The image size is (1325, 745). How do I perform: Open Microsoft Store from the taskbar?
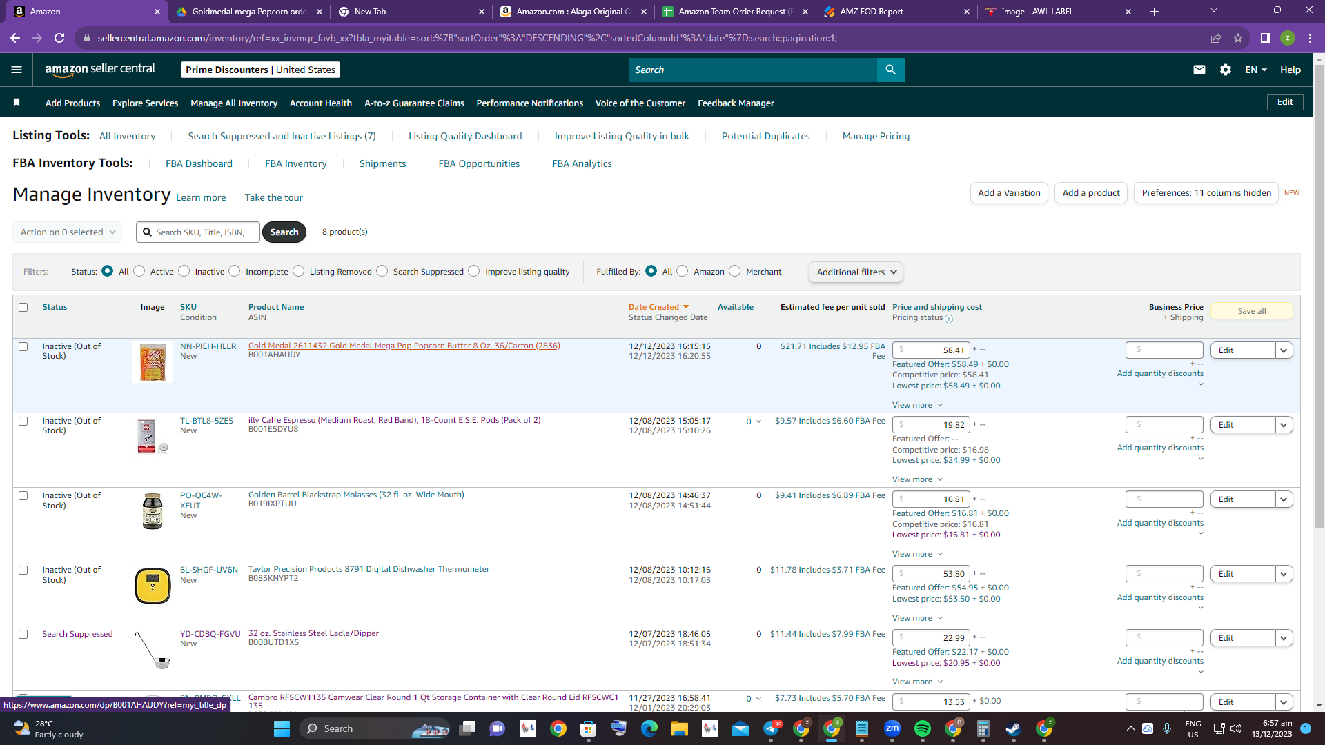[x=589, y=728]
